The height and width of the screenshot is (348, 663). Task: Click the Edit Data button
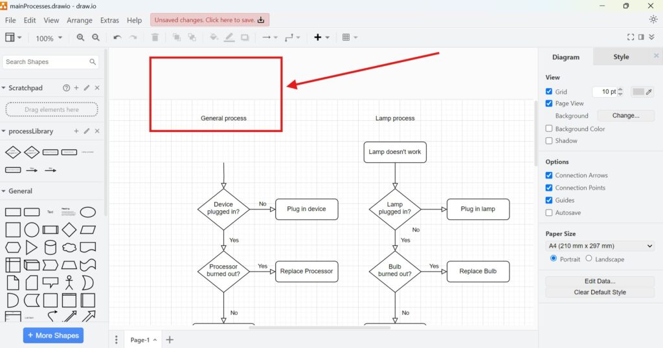600,281
